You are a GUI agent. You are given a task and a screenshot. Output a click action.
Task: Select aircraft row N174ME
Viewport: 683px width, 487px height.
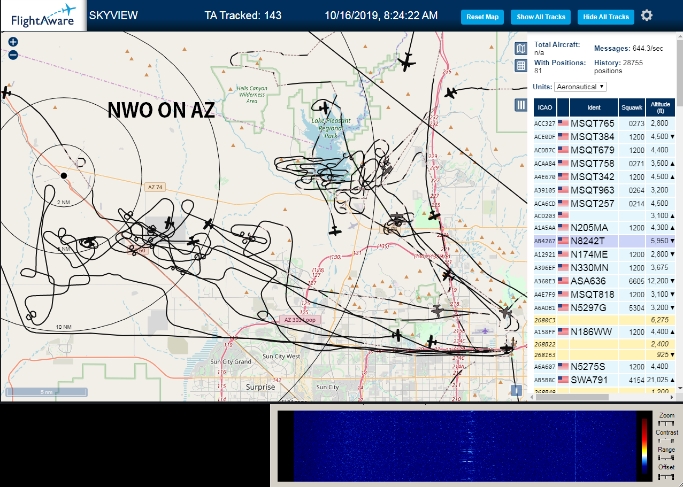point(604,254)
